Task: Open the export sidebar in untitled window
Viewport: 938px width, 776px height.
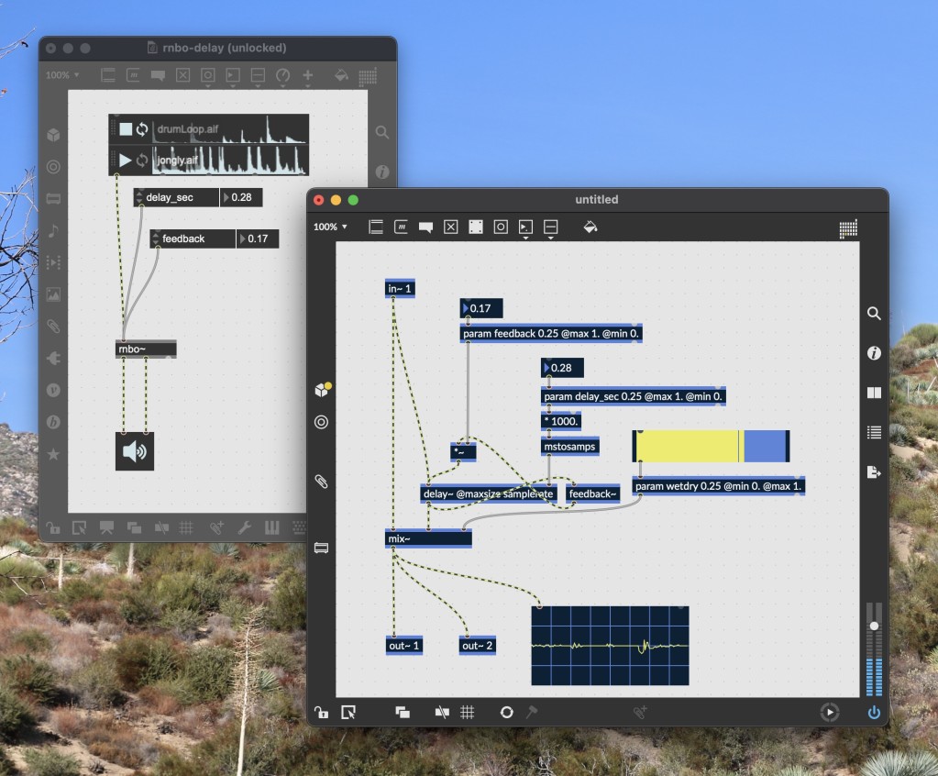Action: coord(874,471)
